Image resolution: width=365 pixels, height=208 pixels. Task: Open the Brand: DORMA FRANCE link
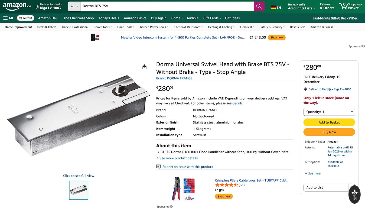point(174,78)
